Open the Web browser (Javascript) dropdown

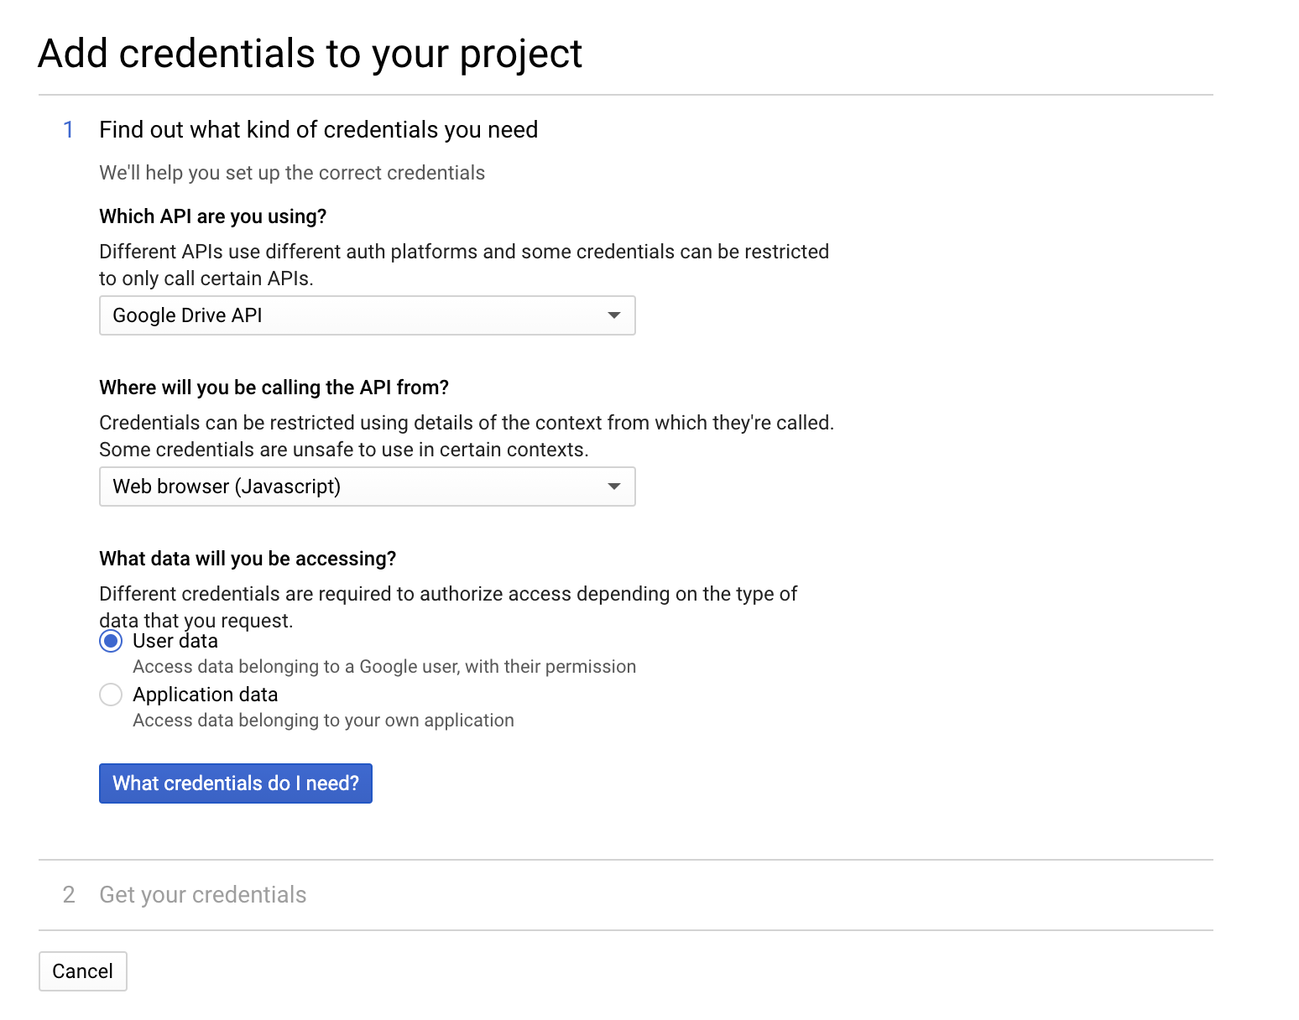coord(367,487)
